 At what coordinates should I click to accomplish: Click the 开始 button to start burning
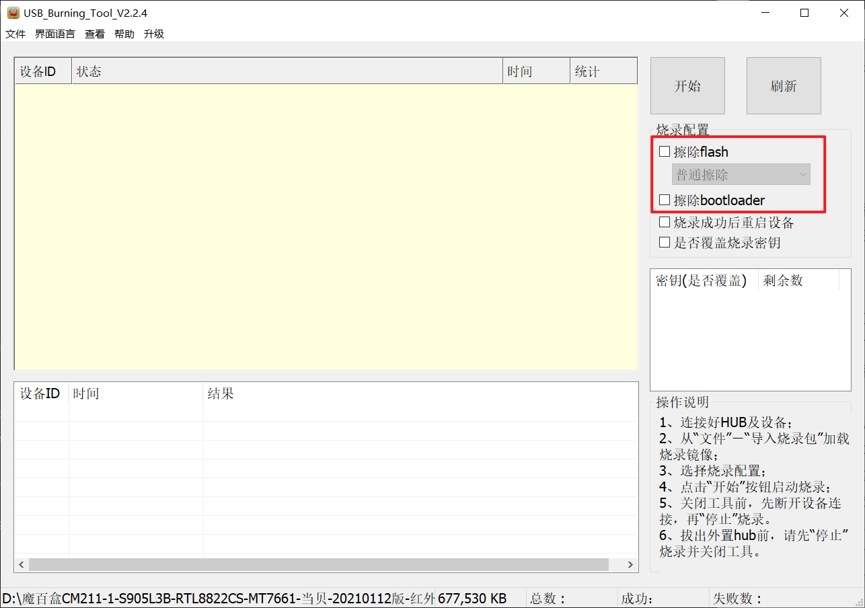click(x=687, y=86)
